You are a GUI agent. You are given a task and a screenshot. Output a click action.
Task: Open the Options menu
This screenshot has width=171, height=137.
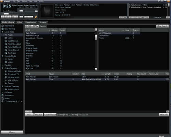pos(24,1)
